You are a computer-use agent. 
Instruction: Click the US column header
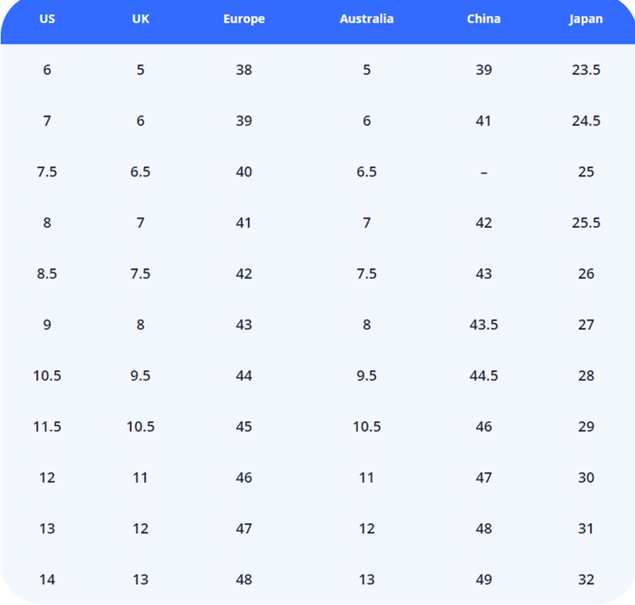pos(47,18)
